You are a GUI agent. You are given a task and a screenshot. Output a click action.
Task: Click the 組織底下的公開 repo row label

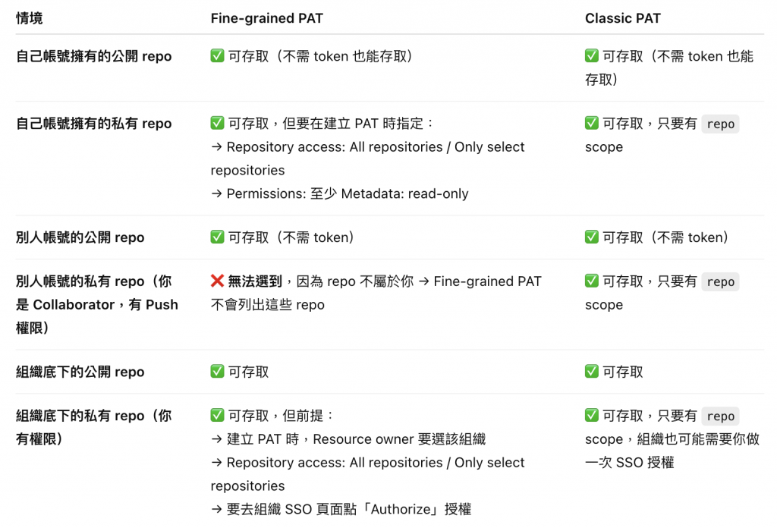click(80, 372)
